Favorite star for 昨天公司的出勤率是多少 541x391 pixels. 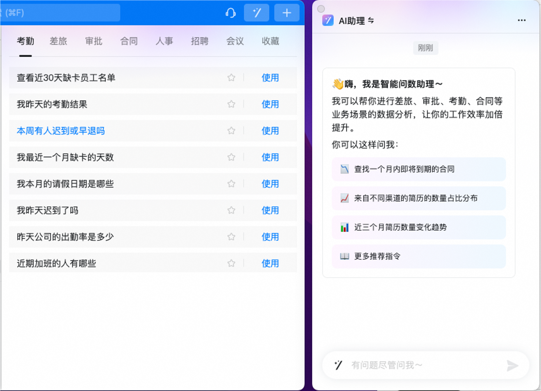tap(231, 237)
